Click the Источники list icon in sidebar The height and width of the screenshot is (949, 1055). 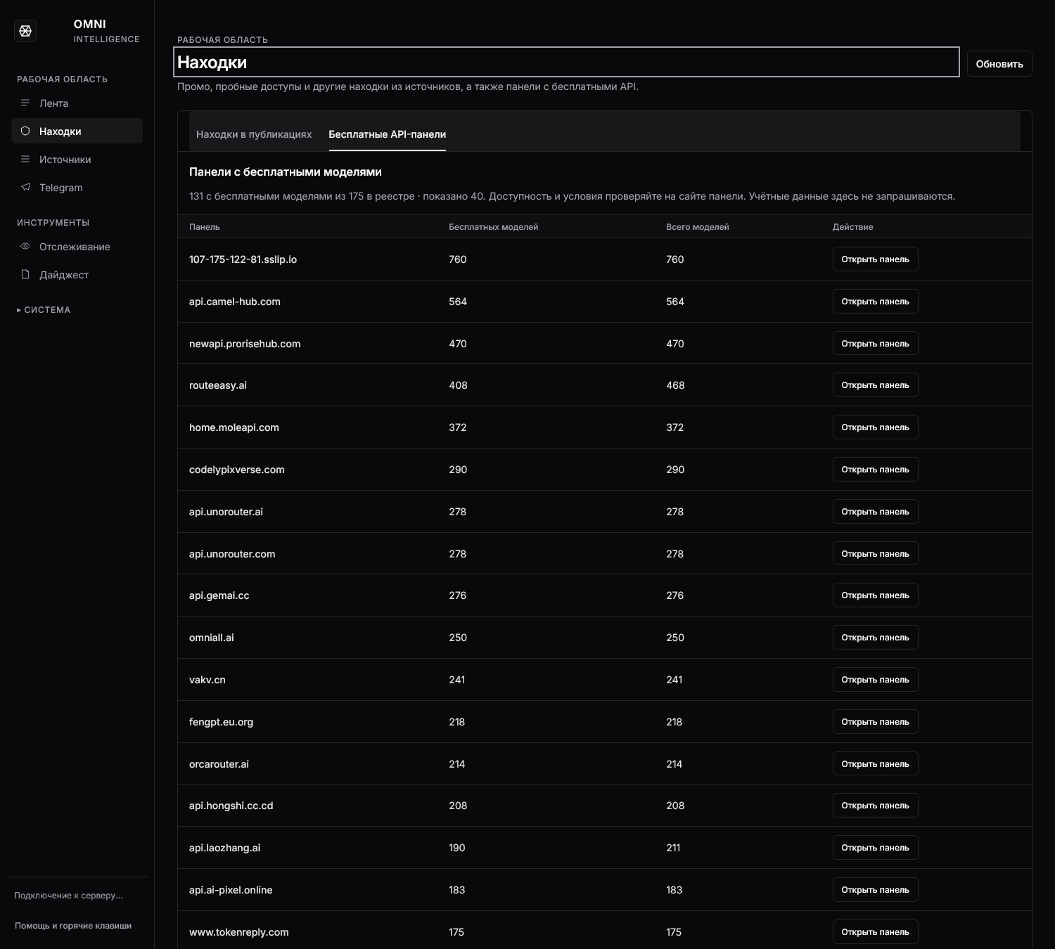25,160
